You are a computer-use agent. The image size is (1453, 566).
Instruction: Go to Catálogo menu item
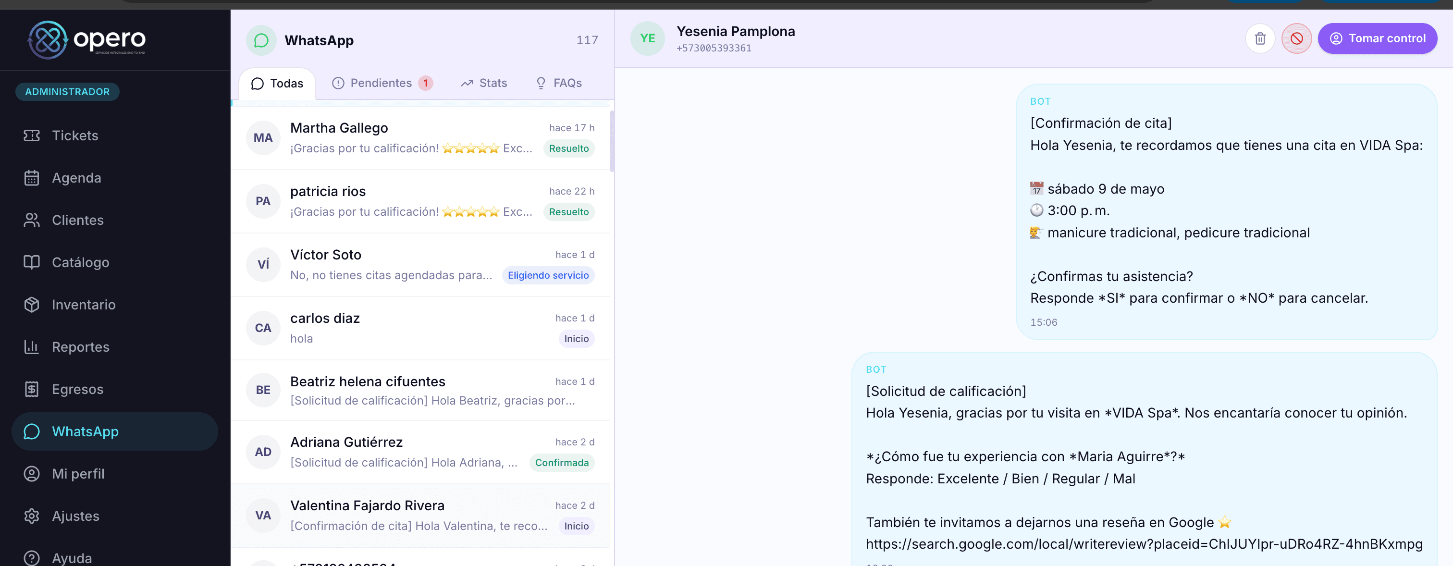[114, 262]
